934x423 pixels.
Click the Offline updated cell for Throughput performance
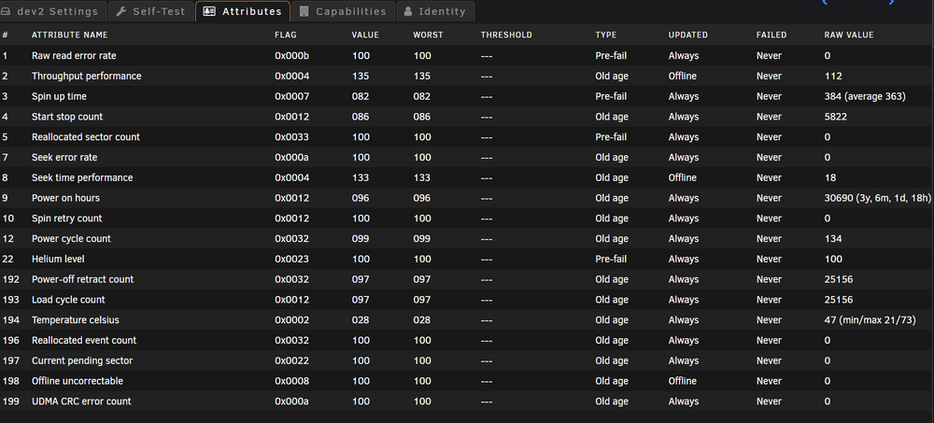682,77
